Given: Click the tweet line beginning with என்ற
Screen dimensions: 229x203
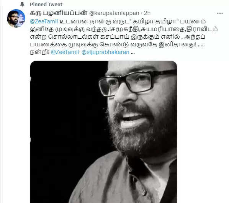Looking at the screenshot, I should [x=118, y=37].
